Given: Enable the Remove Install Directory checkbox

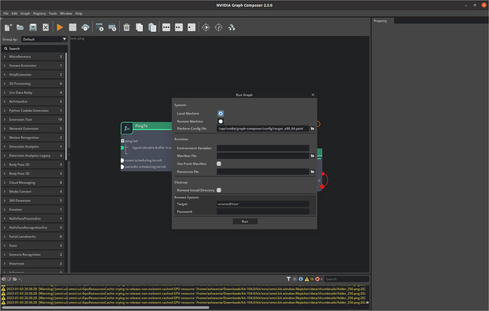Looking at the screenshot, I should [x=219, y=190].
